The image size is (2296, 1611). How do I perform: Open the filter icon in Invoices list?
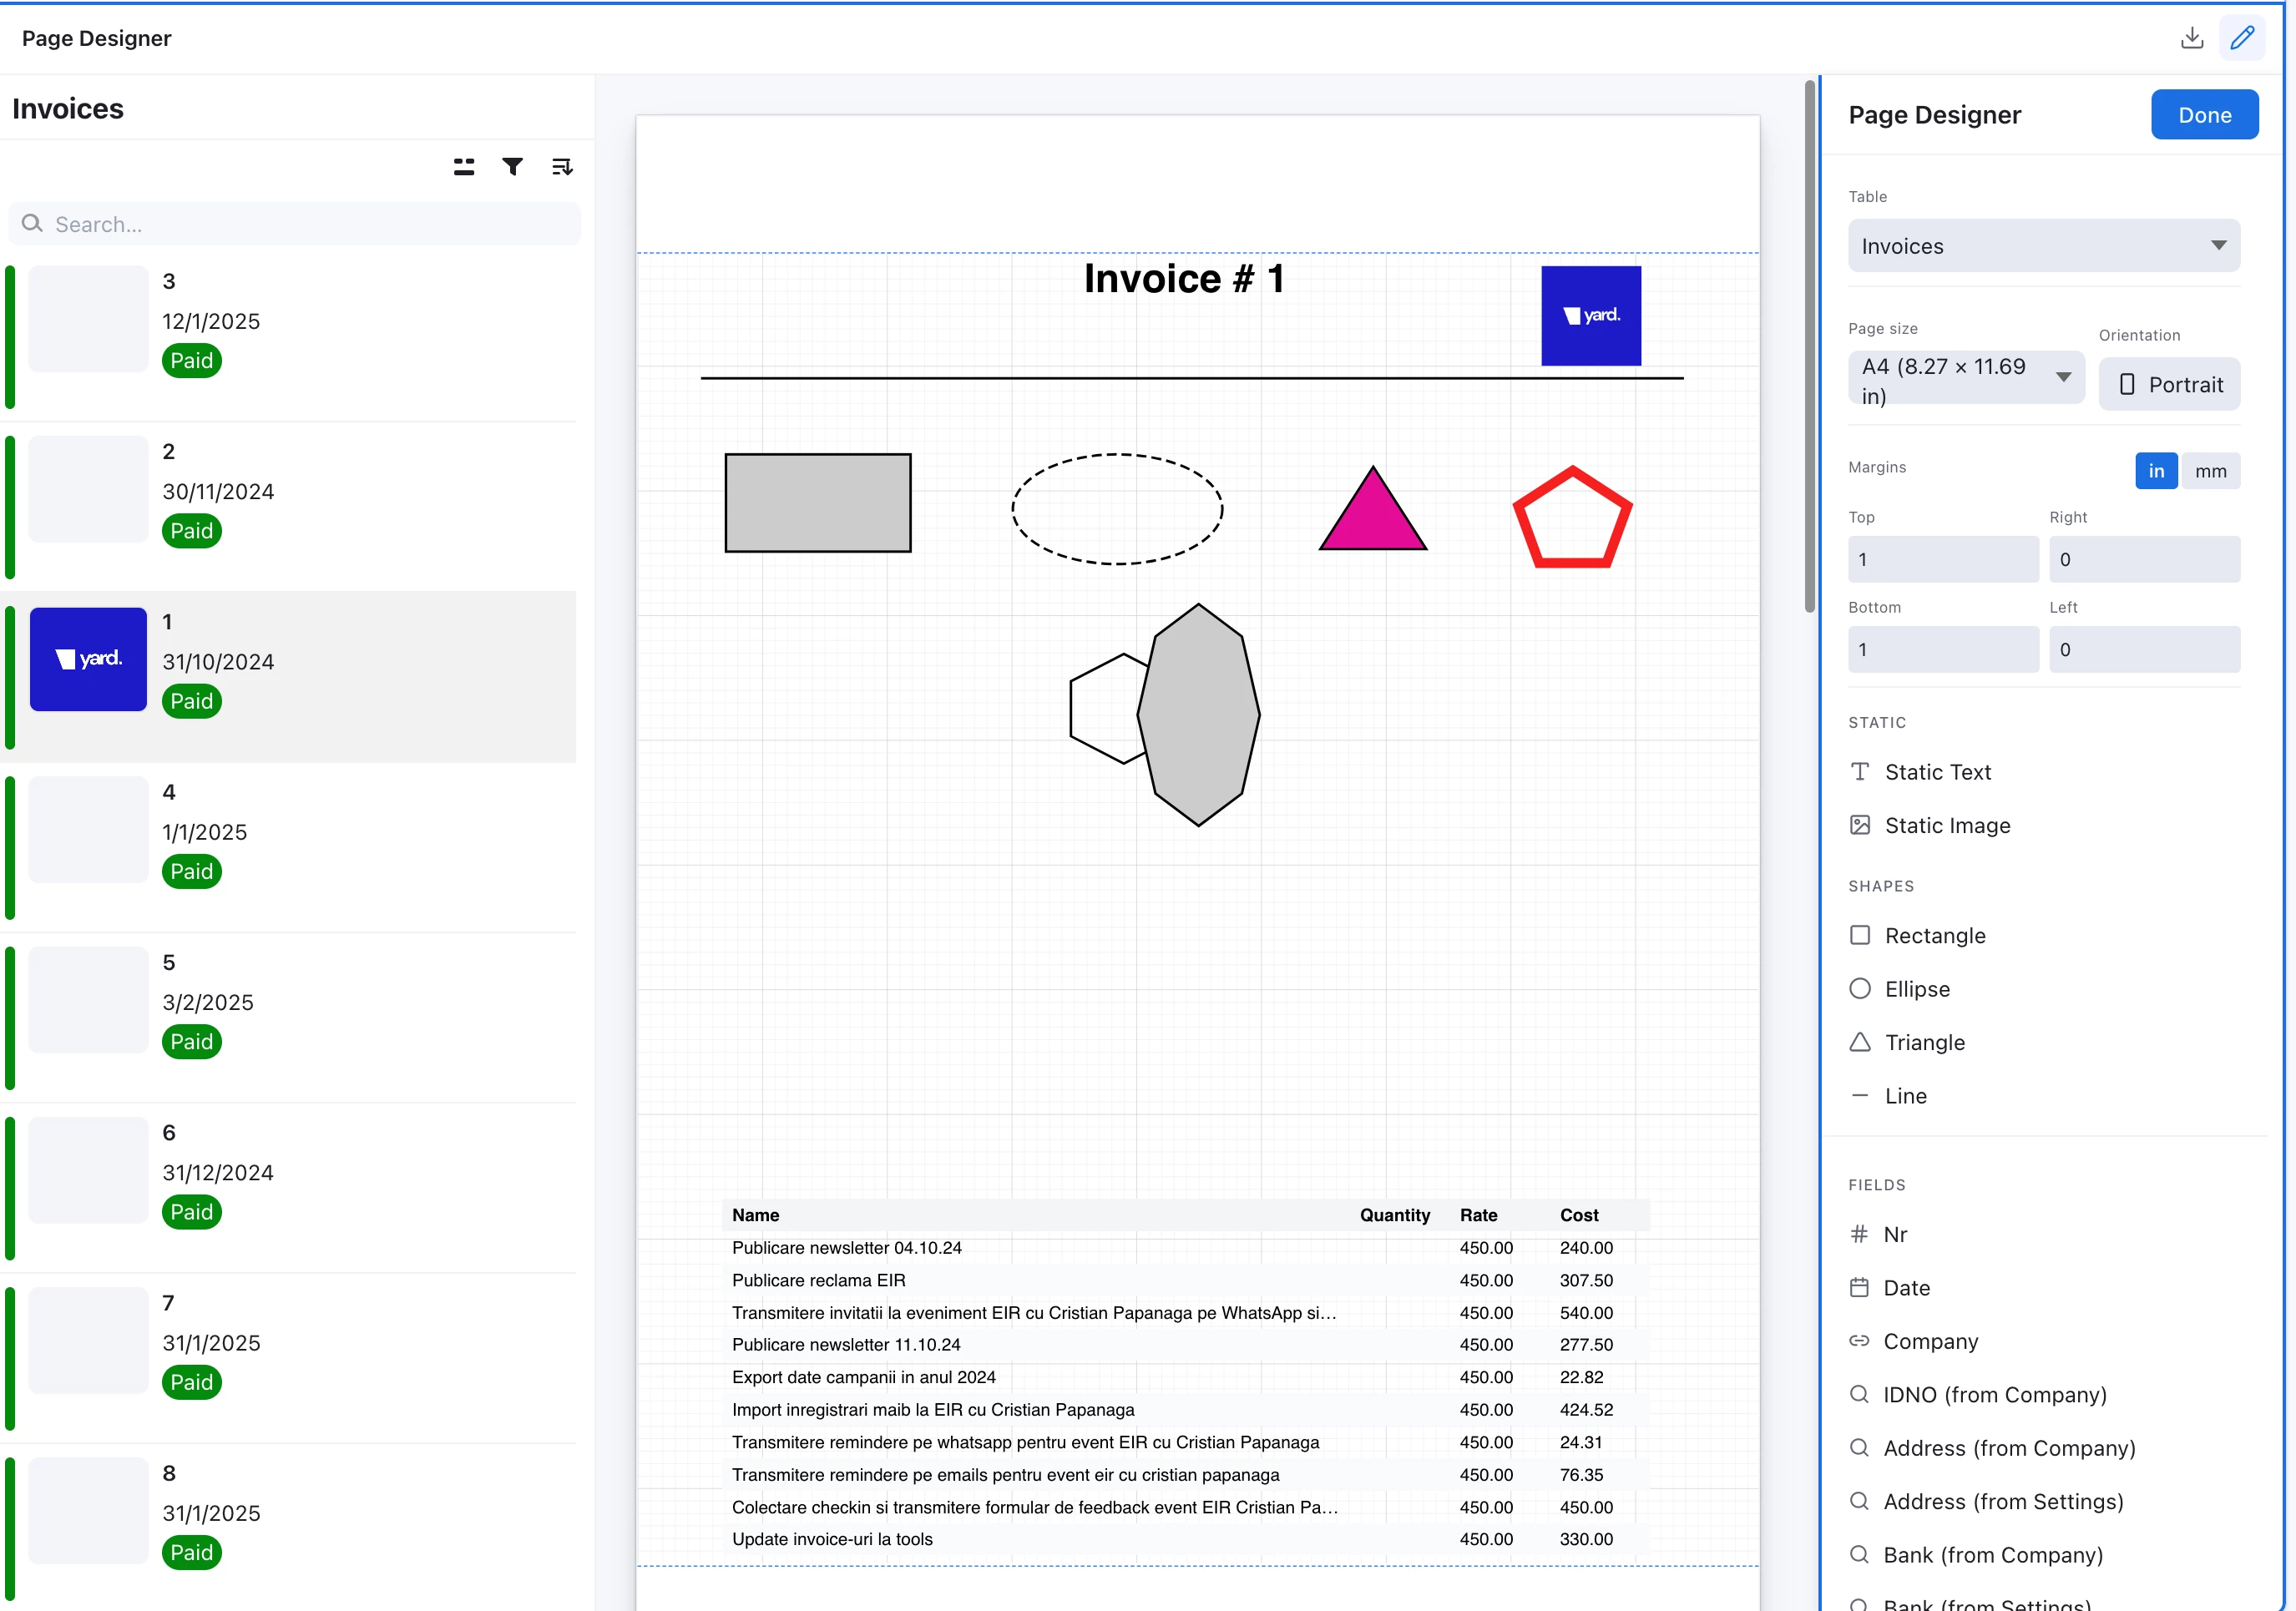512,167
